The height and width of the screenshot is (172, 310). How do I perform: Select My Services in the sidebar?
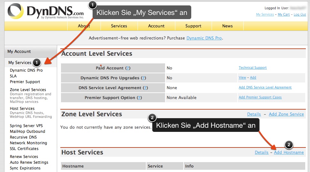click(20, 63)
